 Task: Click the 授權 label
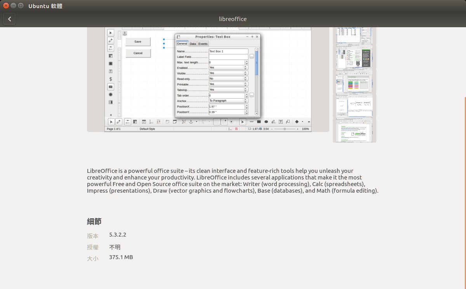[x=93, y=247]
